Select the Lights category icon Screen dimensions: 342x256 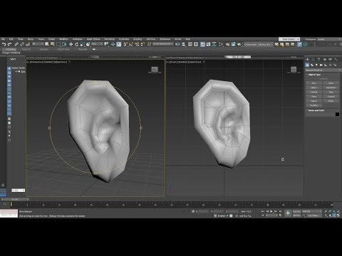click(316, 65)
